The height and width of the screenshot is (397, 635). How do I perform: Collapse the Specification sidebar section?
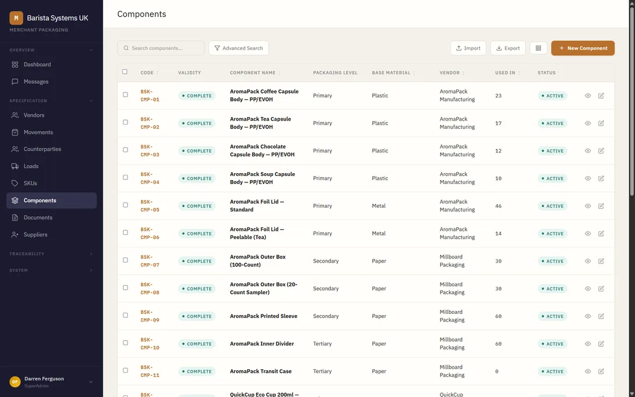tap(91, 101)
